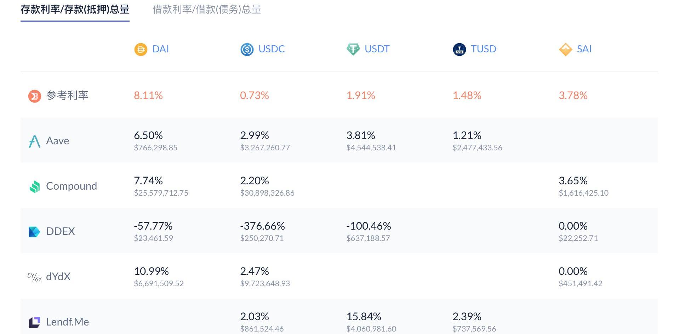The width and height of the screenshot is (679, 334).
Task: Click the DAI coin icon
Action: [x=141, y=49]
